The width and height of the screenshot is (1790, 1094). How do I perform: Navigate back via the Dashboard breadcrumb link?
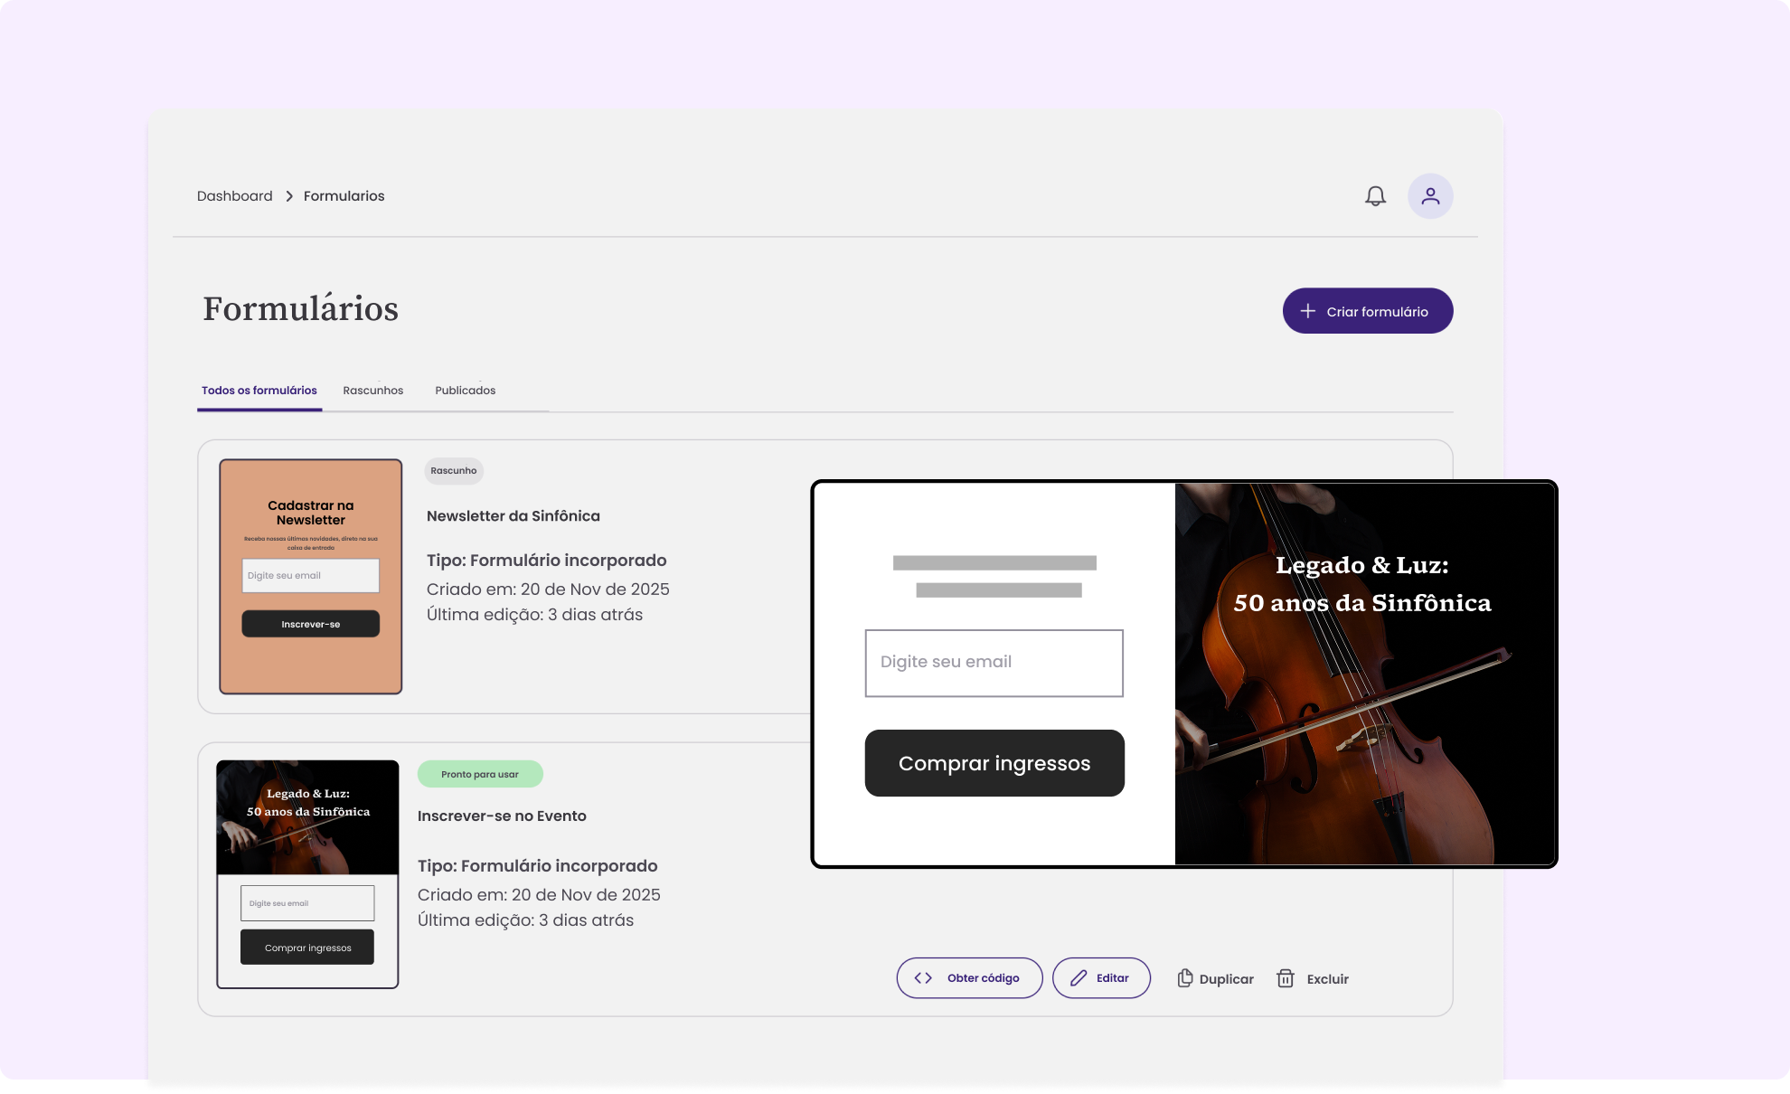click(234, 195)
